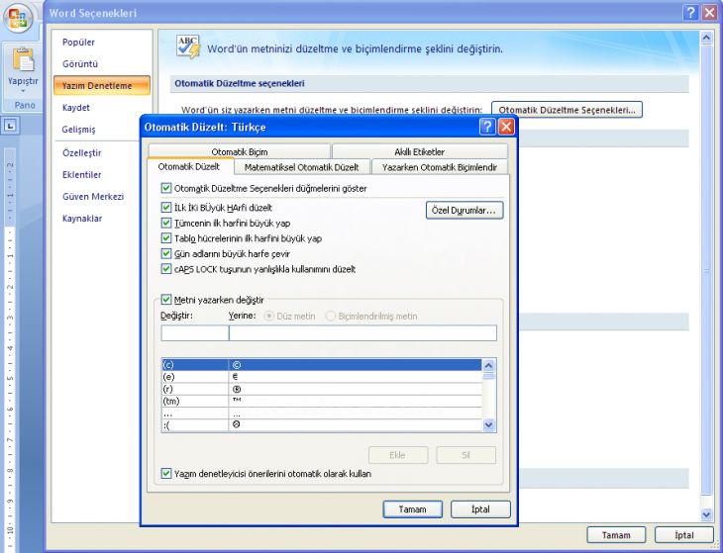Toggle Tablo hücrelerinin ilk harfini büyük yap
Image resolution: width=723 pixels, height=553 pixels.
pyautogui.click(x=166, y=238)
